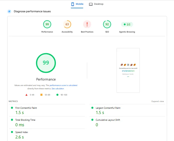The height and width of the screenshot is (141, 174).
Task: Jump to Performance score gauge 99
Action: coord(47,24)
